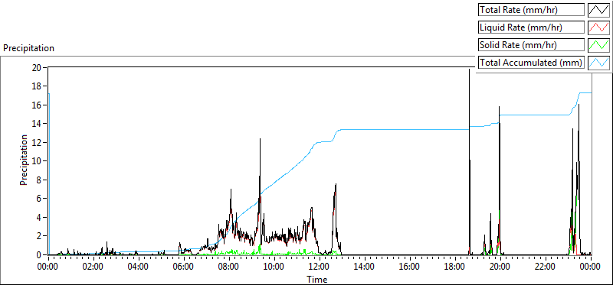Click the 06:00 time tick label

pyautogui.click(x=184, y=267)
